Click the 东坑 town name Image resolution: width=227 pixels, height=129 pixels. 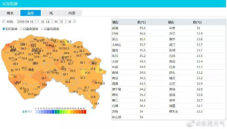[115, 56]
